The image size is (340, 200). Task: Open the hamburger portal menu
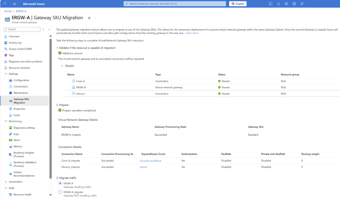(x=15, y=4)
